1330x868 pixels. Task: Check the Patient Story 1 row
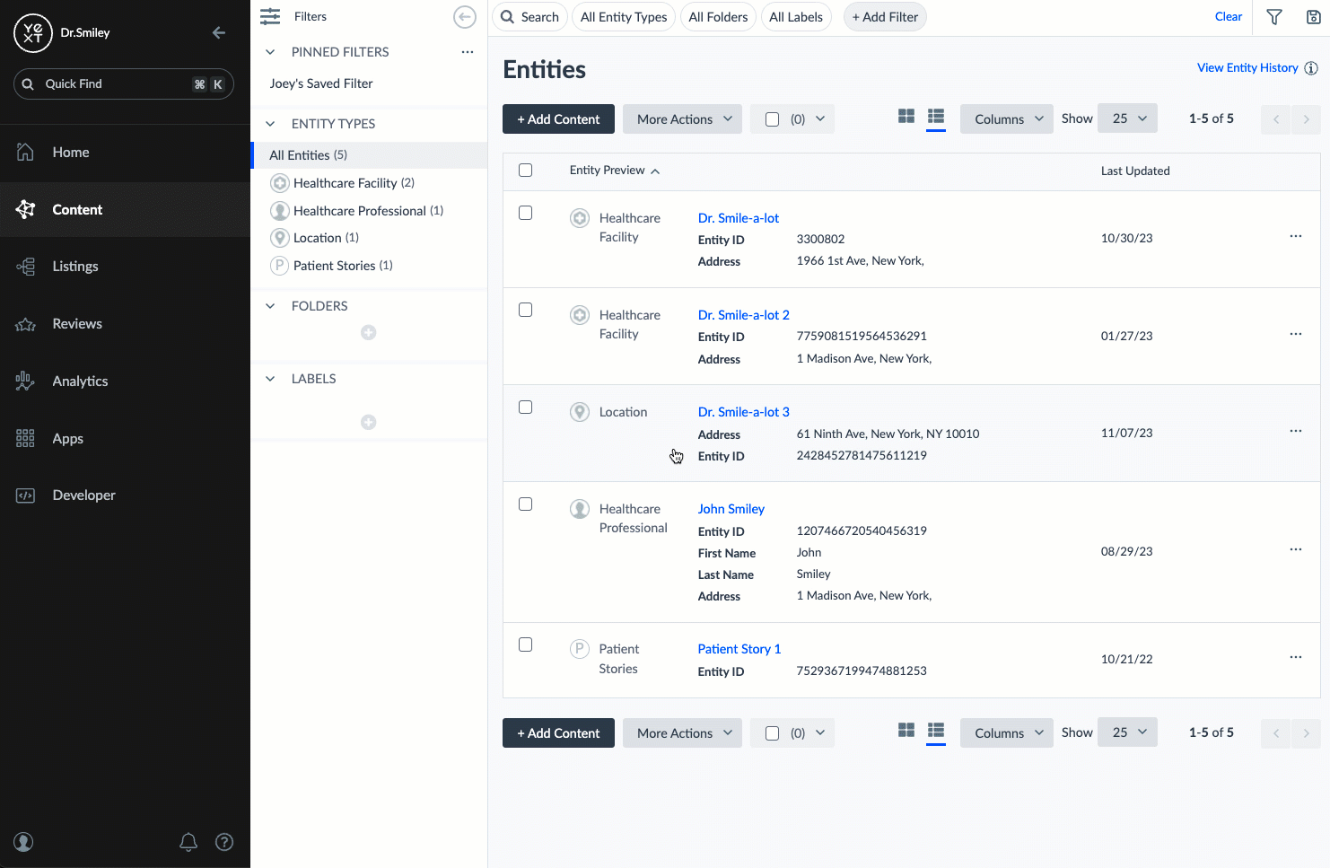point(526,644)
